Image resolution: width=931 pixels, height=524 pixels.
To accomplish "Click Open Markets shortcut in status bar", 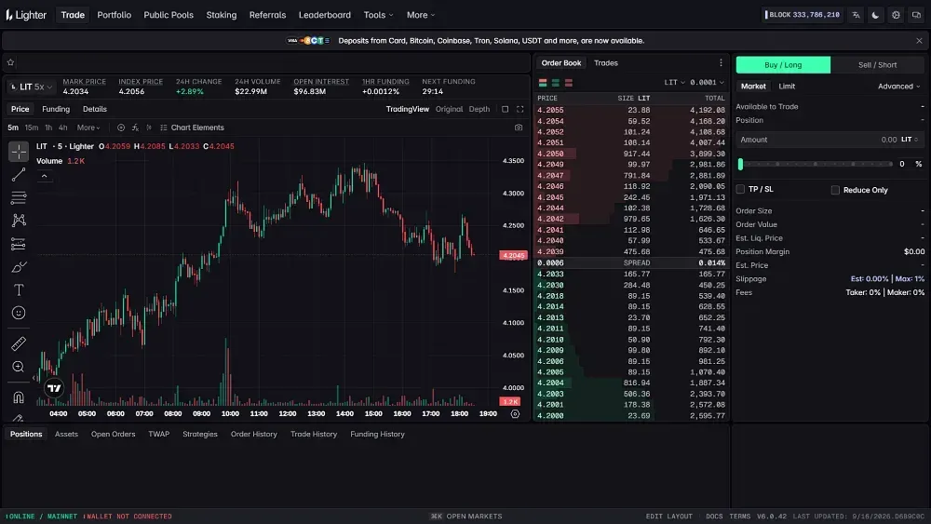I will (x=466, y=517).
